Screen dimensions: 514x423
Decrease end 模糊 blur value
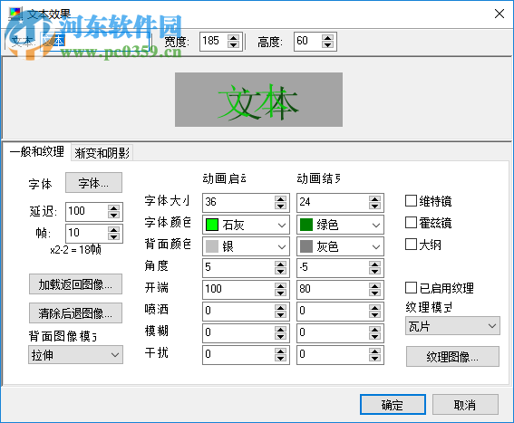[374, 336]
